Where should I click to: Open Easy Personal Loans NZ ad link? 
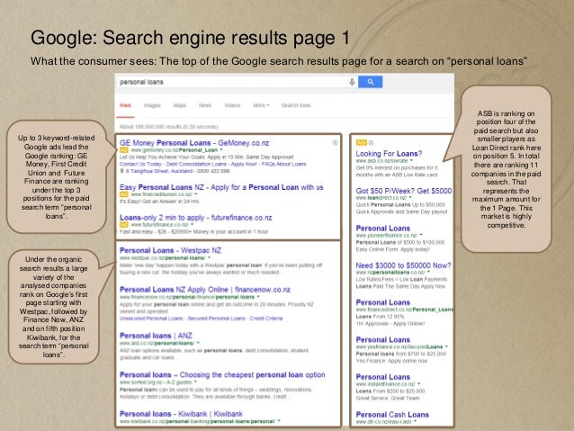coord(221,187)
